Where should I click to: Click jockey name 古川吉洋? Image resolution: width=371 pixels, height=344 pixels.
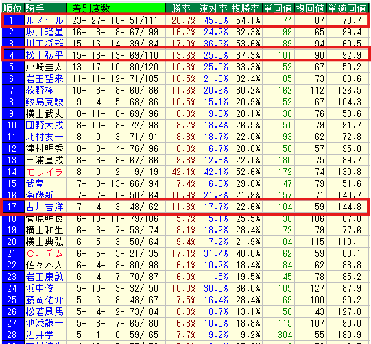tap(45, 207)
